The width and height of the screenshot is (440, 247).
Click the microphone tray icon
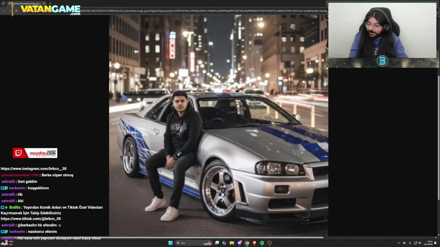click(410, 243)
